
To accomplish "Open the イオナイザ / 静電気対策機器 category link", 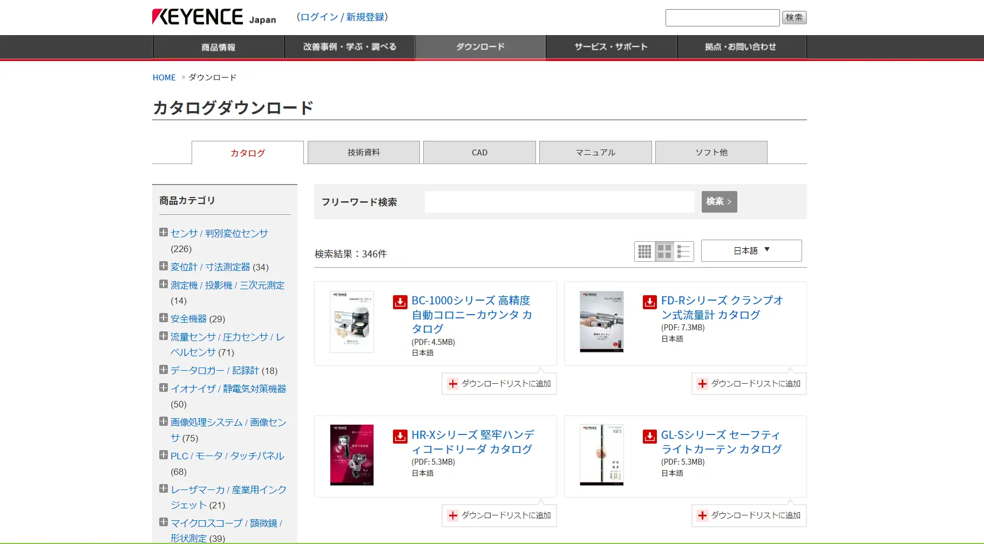I will (228, 389).
